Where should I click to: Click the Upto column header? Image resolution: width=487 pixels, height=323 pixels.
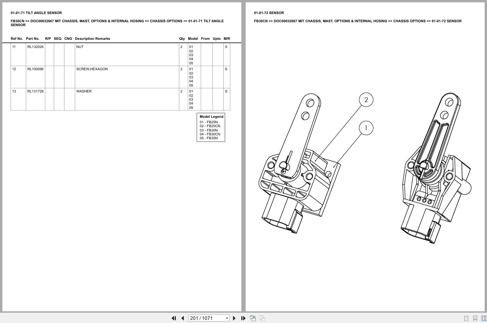(217, 39)
